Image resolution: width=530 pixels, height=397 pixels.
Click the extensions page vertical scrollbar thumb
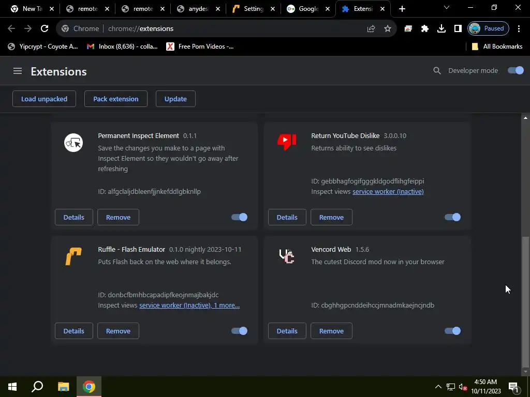click(525, 301)
